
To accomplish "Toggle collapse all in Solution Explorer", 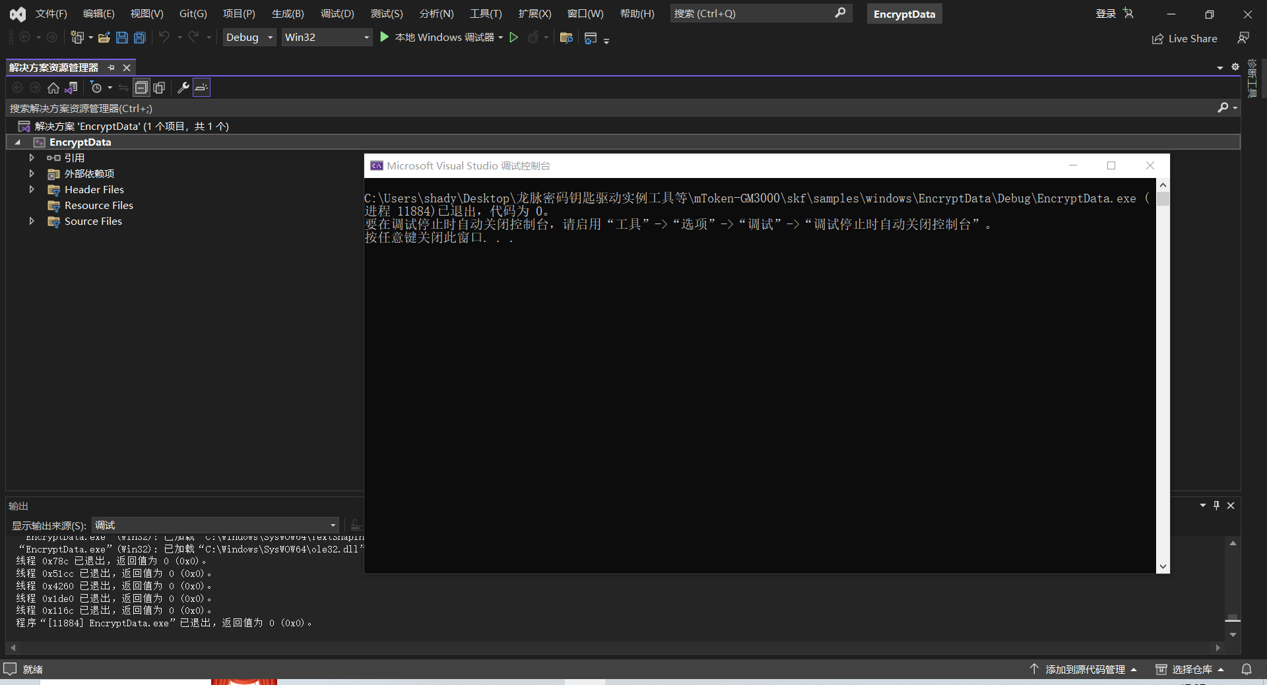I will [x=141, y=88].
